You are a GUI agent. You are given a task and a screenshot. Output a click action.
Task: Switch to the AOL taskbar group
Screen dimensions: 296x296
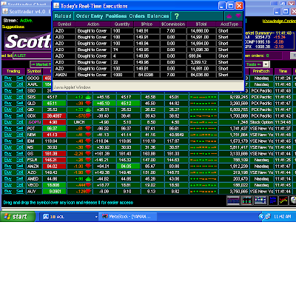(x=69, y=217)
